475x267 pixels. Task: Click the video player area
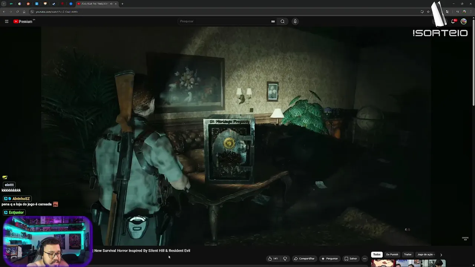(x=236, y=136)
